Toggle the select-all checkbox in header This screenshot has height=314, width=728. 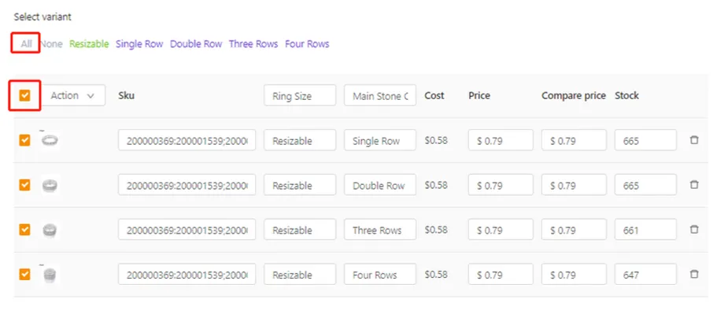[24, 95]
